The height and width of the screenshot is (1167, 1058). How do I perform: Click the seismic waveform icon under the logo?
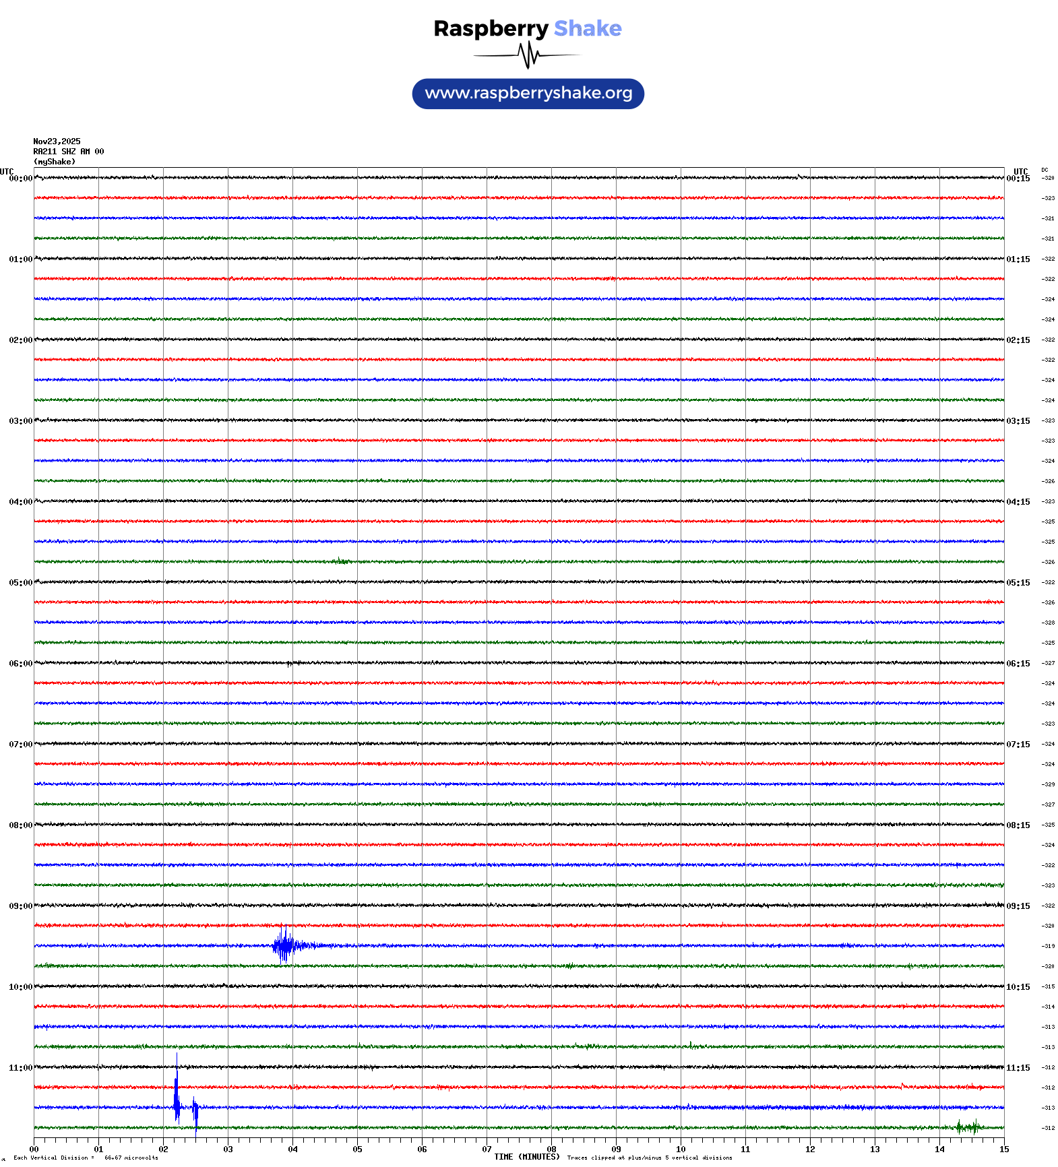pyautogui.click(x=528, y=55)
